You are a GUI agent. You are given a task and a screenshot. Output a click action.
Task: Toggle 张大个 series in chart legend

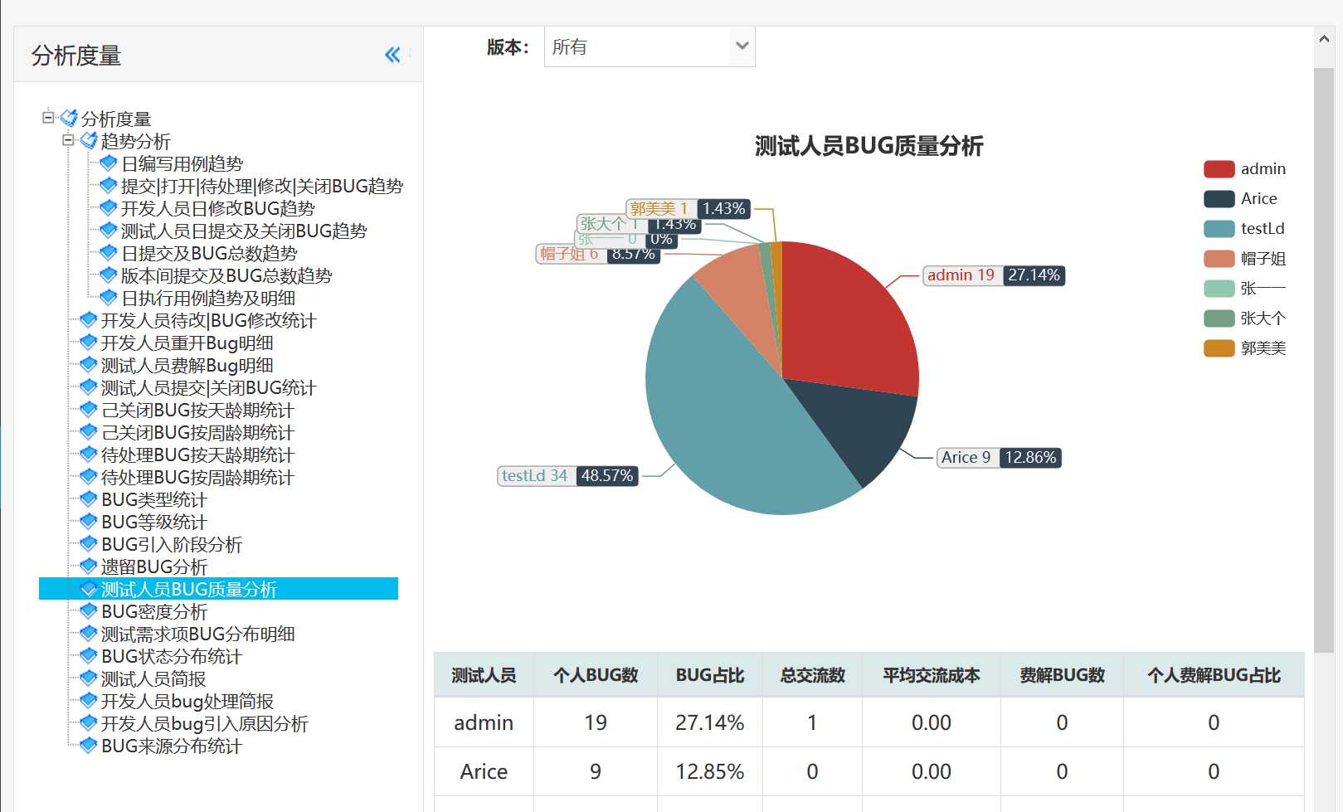1244,318
